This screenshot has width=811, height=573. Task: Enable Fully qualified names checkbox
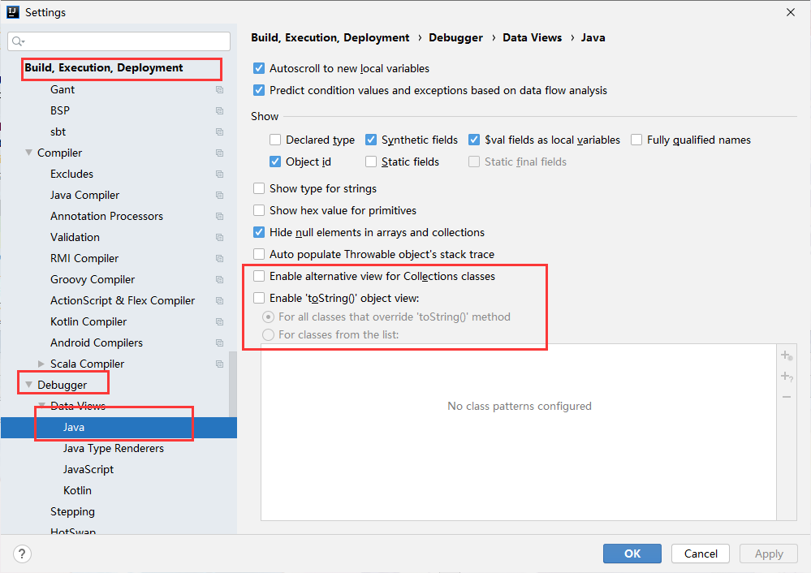coord(636,140)
